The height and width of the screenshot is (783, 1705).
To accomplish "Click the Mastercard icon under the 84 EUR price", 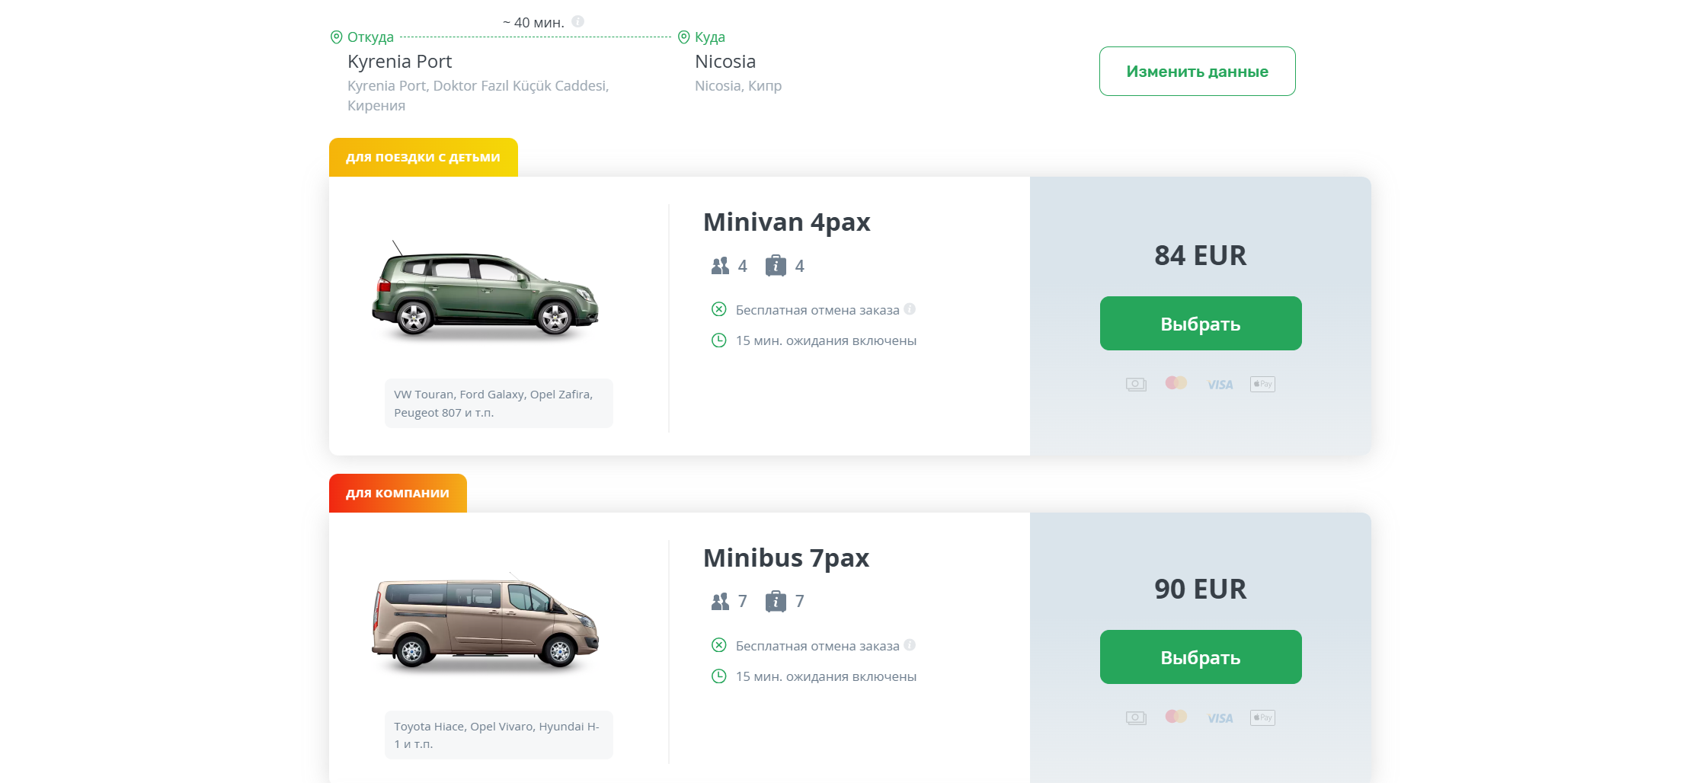I will [1176, 383].
